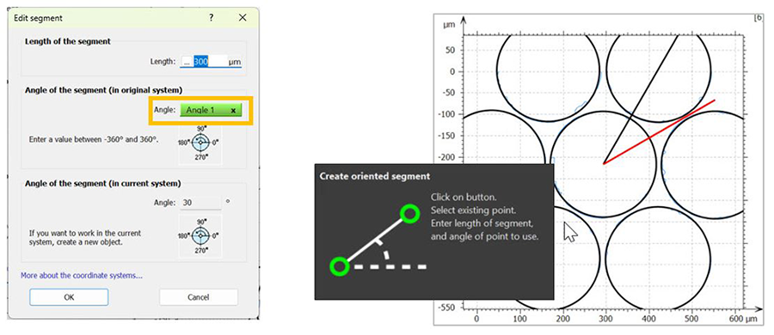Image resolution: width=774 pixels, height=335 pixels.
Task: Click the upper green point of the oriented segment icon
Action: pyautogui.click(x=409, y=214)
